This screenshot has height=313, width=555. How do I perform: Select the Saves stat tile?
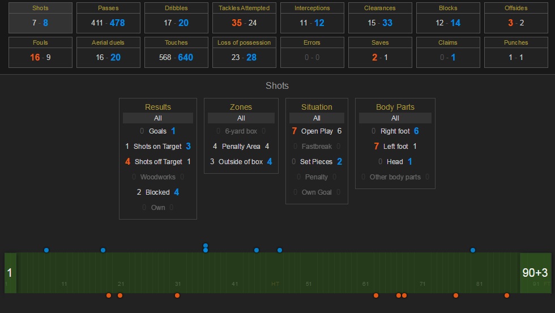(380, 52)
